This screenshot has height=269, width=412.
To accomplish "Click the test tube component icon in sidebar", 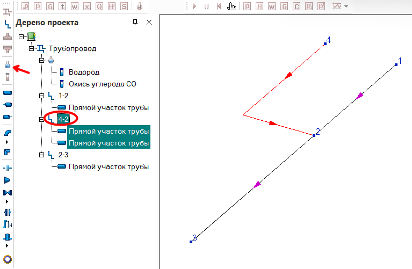I will pyautogui.click(x=8, y=77).
